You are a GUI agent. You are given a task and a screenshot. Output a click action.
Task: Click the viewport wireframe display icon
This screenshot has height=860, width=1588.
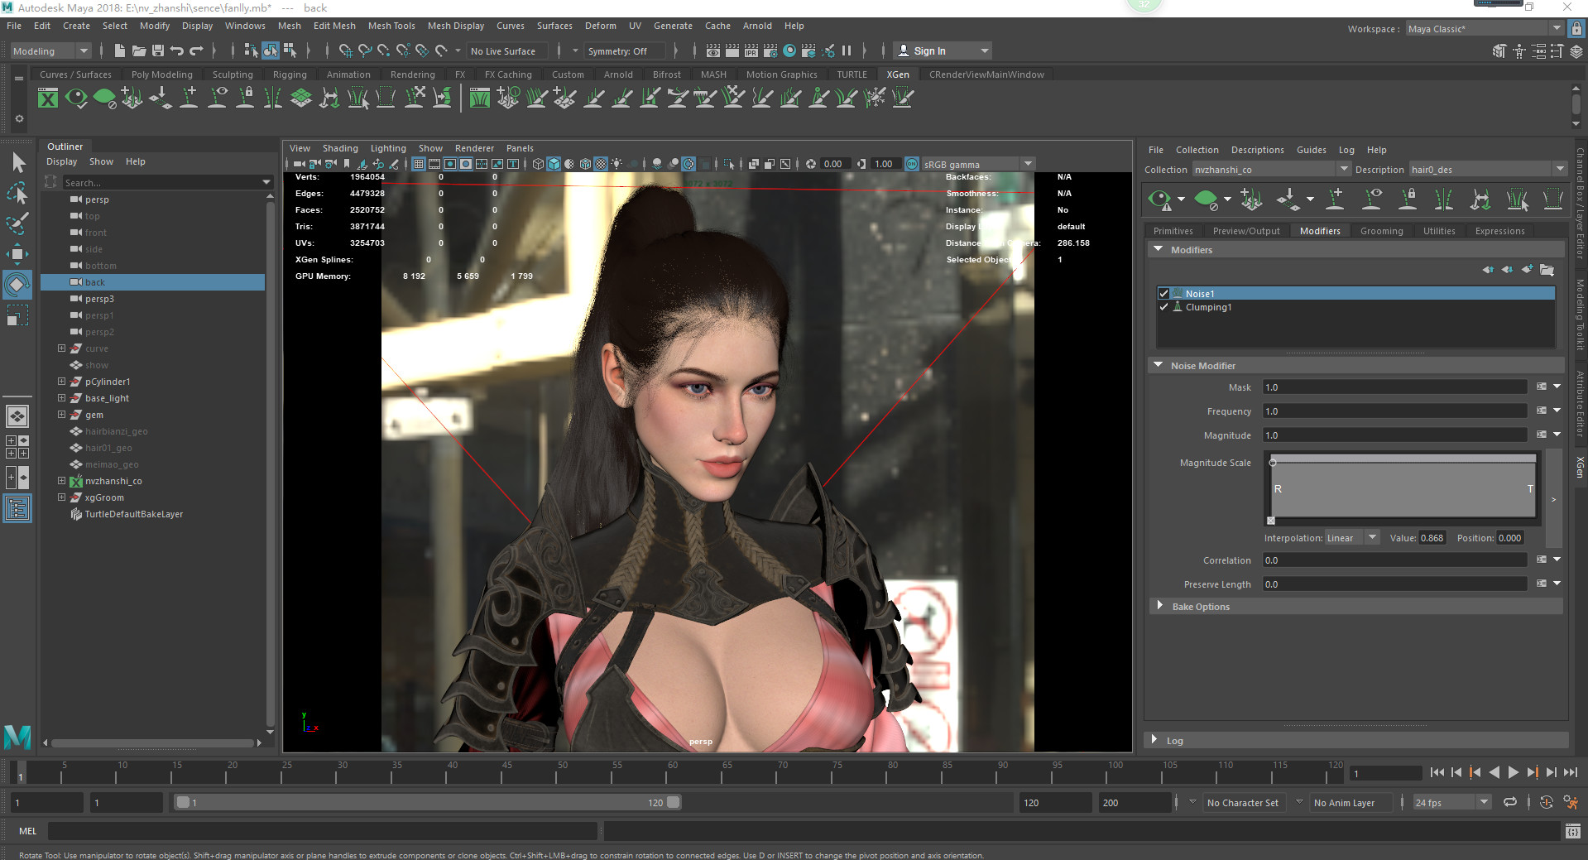[x=538, y=164]
